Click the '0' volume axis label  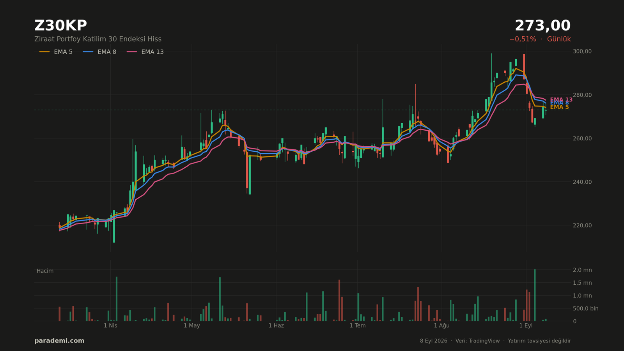coord(574,321)
